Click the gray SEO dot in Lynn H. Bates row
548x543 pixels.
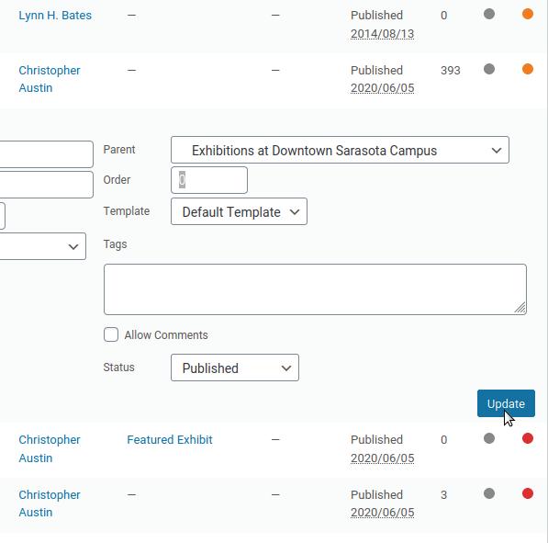(x=489, y=14)
